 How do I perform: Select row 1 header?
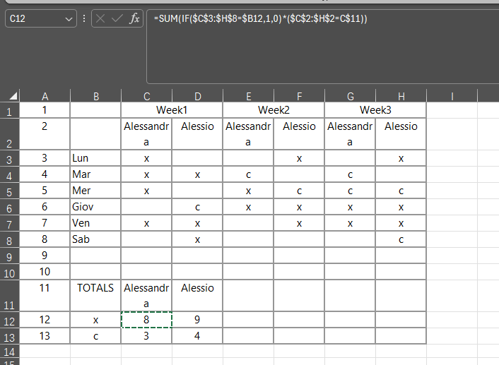coord(9,110)
